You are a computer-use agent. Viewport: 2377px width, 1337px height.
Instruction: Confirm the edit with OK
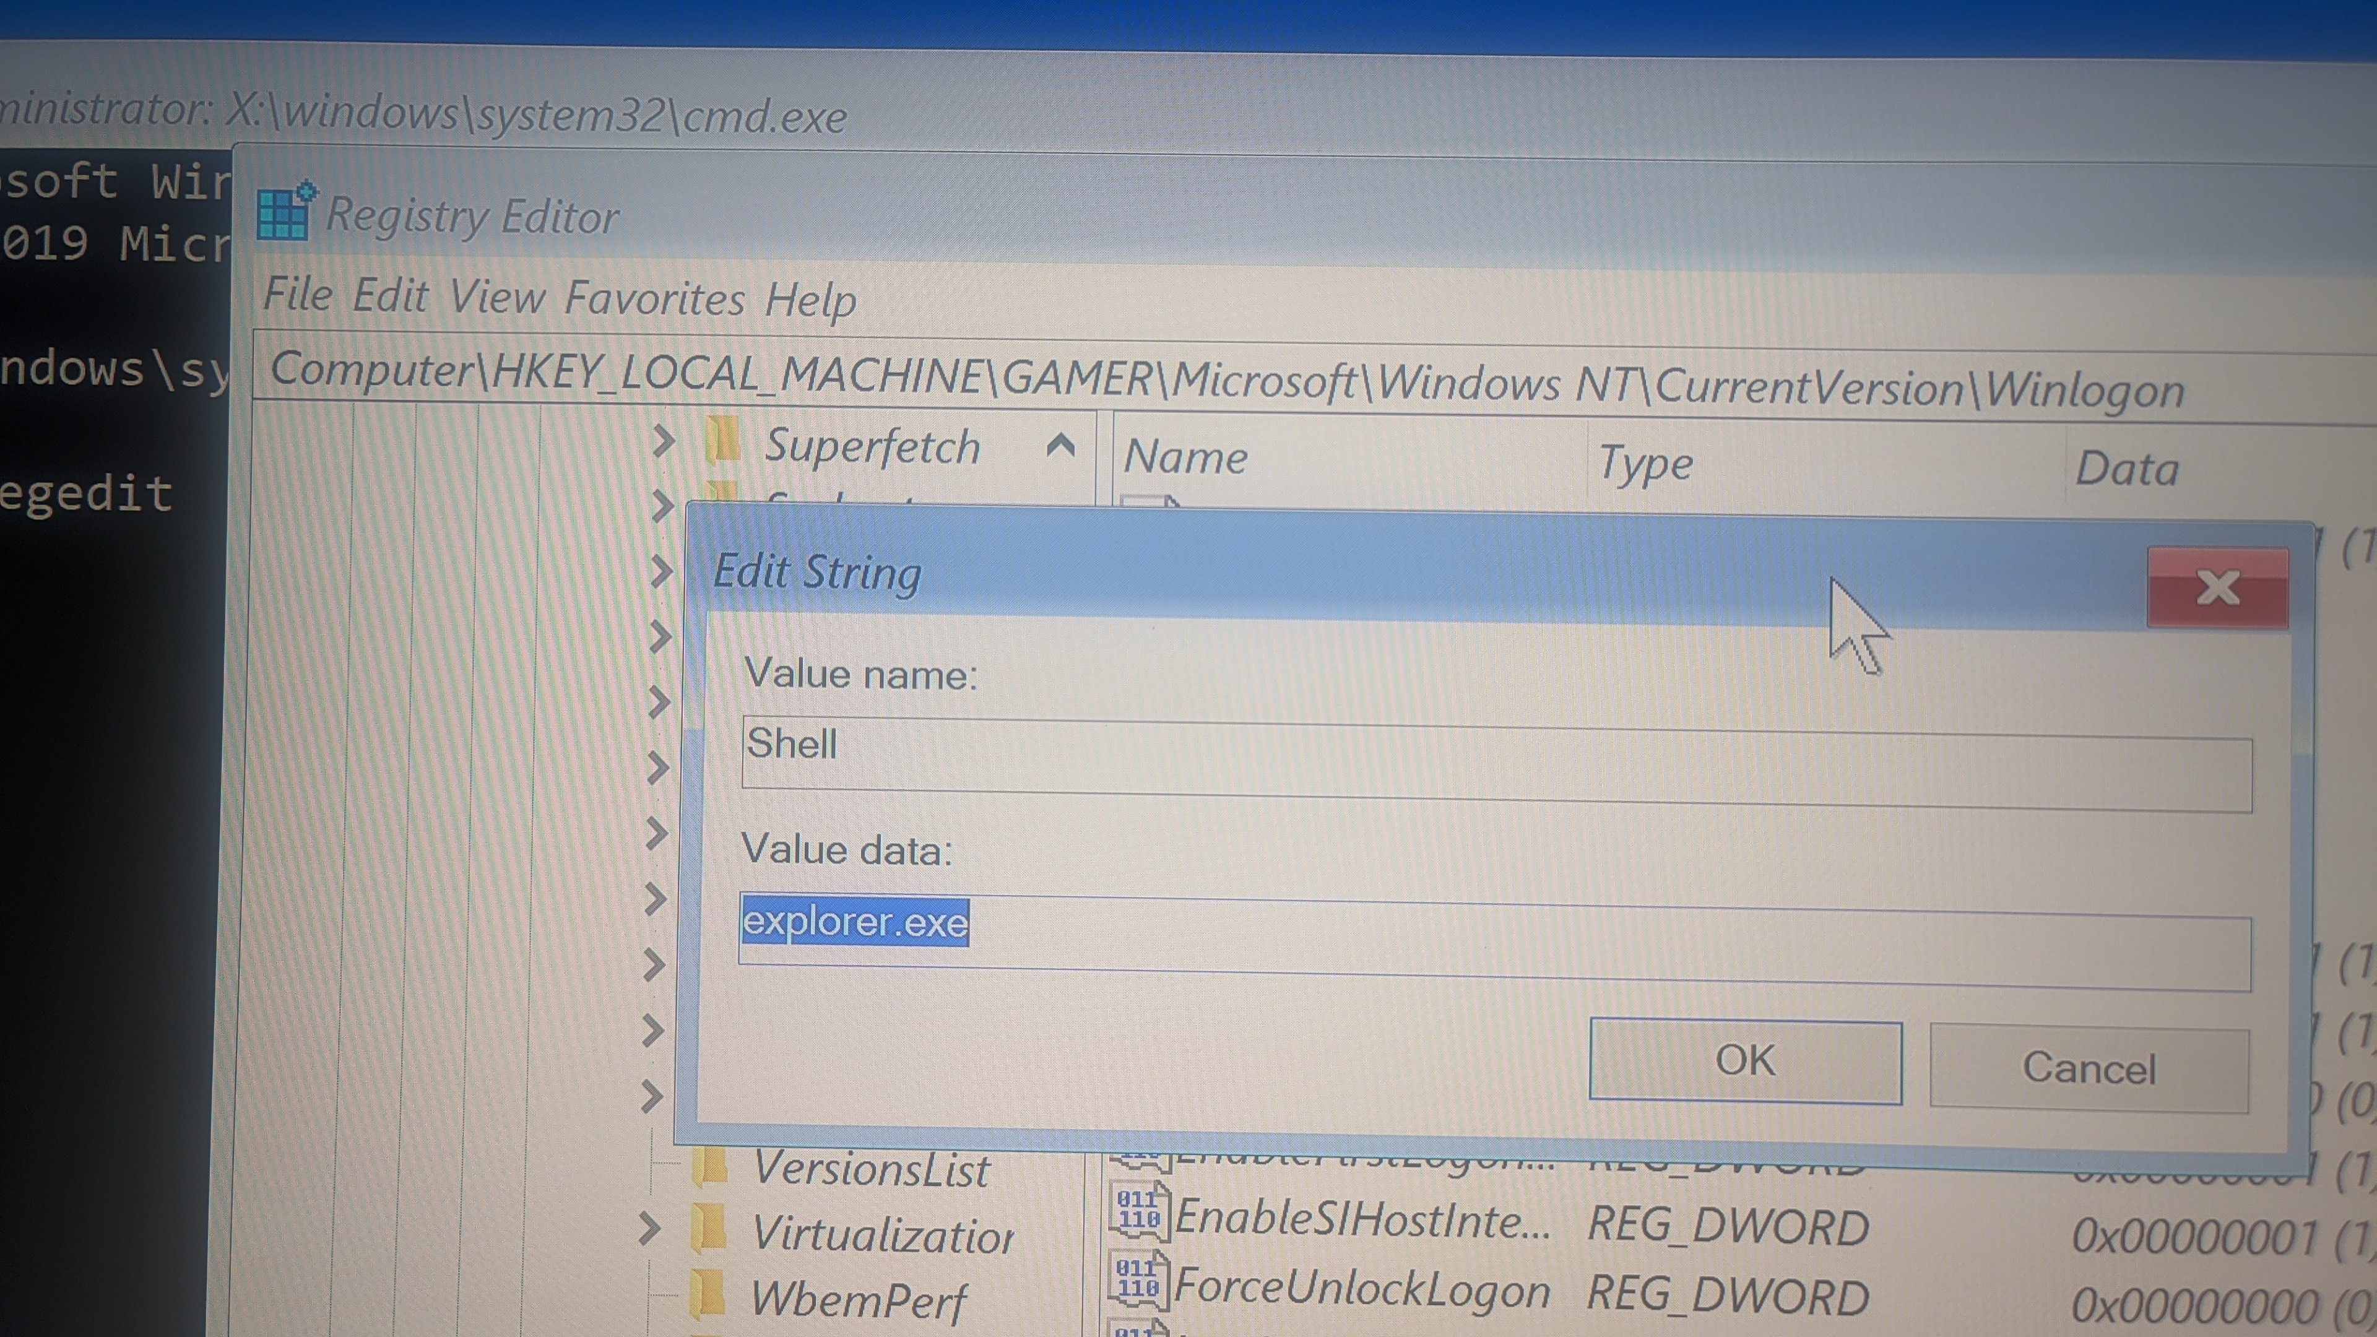pos(1745,1061)
